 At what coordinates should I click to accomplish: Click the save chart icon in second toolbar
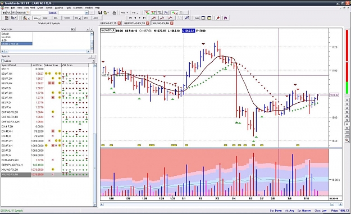pos(7,18)
